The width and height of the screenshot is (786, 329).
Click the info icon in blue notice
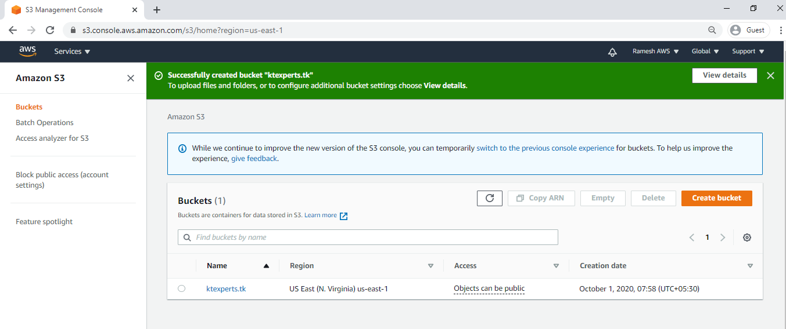click(x=182, y=148)
